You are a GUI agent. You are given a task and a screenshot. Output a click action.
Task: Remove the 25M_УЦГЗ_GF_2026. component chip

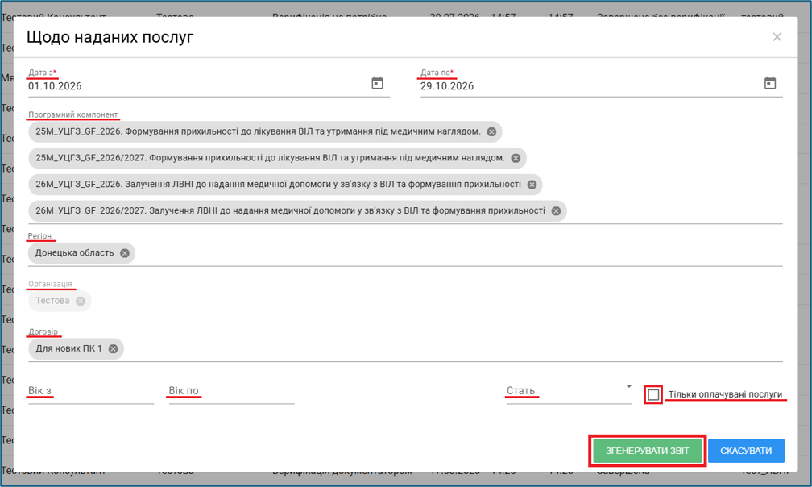coord(491,131)
